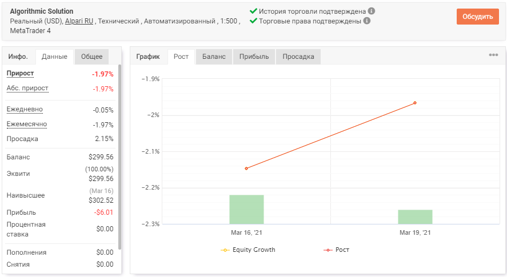Click the $299.56 Баланс value
This screenshot has width=507, height=277.
pos(101,157)
